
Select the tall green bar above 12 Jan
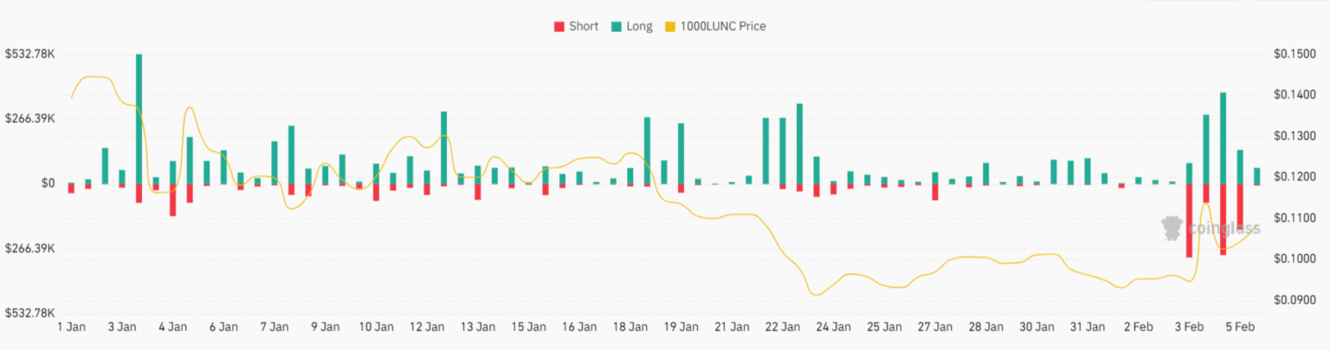point(443,147)
